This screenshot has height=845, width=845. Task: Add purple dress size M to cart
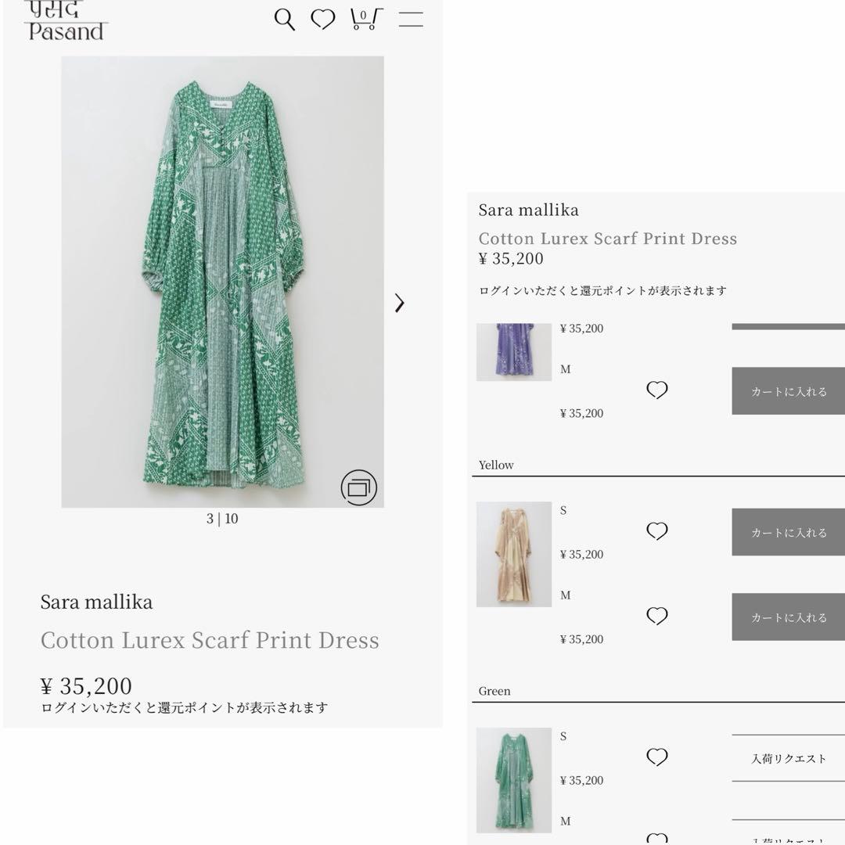pos(788,391)
